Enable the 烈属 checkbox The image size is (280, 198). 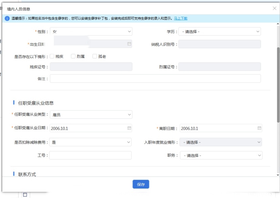coord(73,56)
